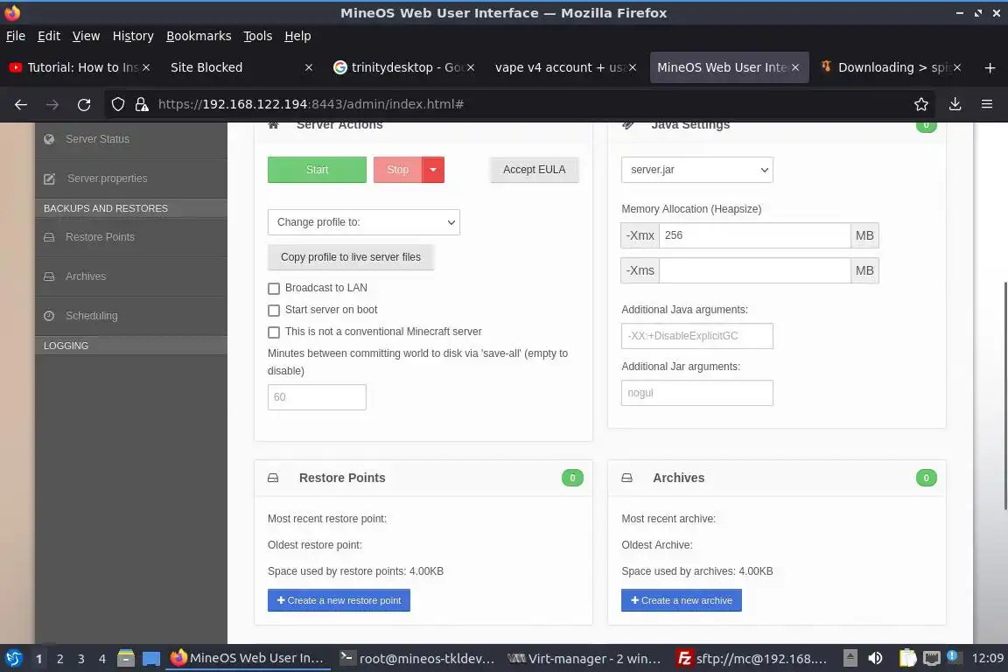Click the Server.properties edit icon in sidebar
This screenshot has height=672, width=1008.
(x=50, y=178)
